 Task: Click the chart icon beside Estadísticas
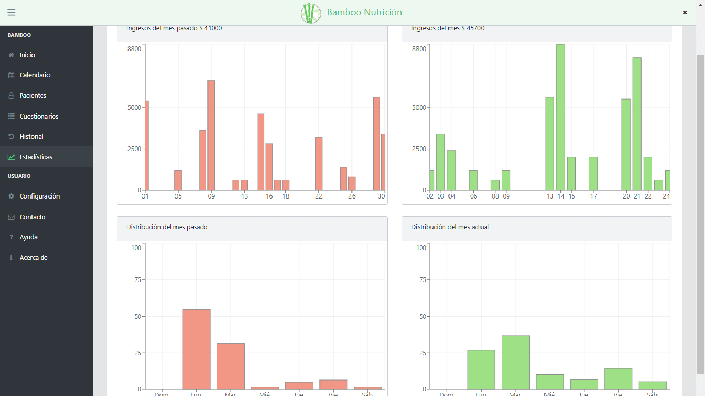pyautogui.click(x=11, y=157)
